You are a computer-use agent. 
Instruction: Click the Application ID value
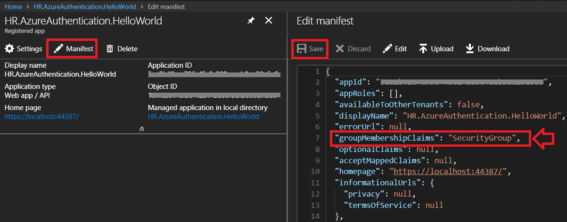click(x=214, y=74)
